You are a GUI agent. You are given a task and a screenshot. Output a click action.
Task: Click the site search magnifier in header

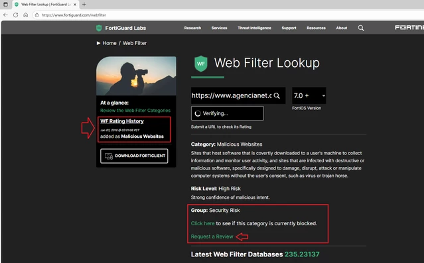tap(361, 28)
